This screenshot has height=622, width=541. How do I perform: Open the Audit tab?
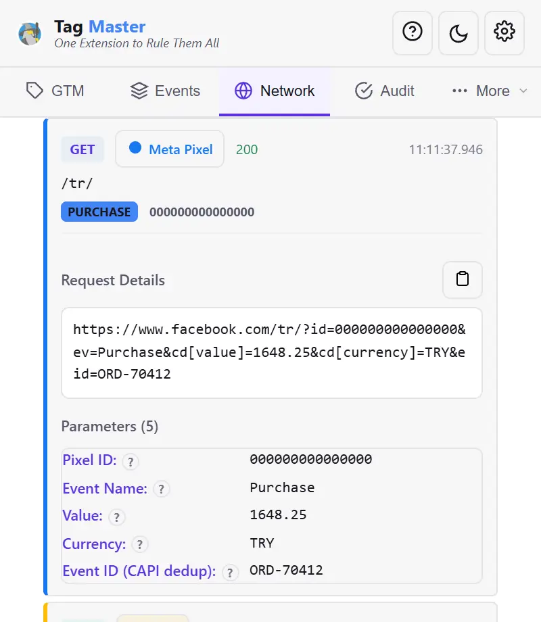point(384,91)
